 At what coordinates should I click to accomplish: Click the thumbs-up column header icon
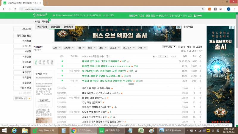pyautogui.click(x=200, y=56)
